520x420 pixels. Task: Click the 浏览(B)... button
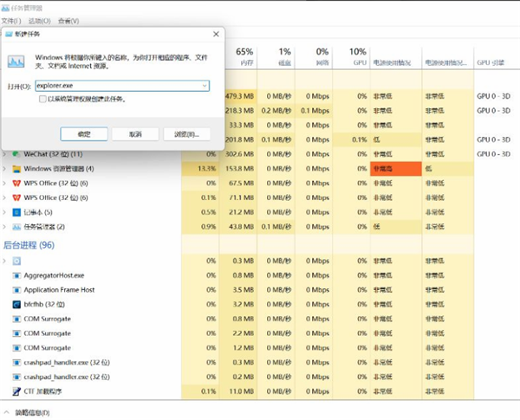tap(186, 134)
